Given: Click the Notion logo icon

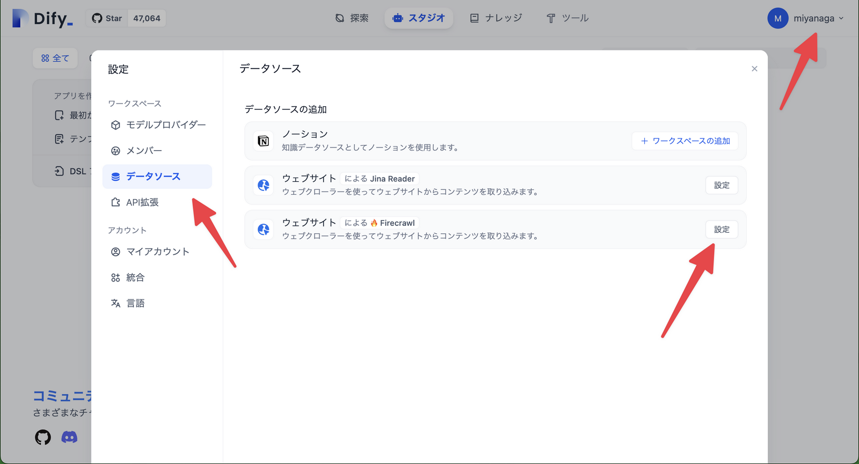Looking at the screenshot, I should [x=264, y=141].
